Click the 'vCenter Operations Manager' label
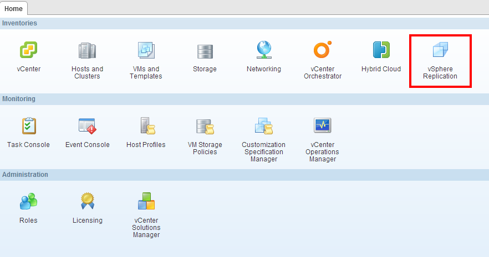This screenshot has height=257, width=489. tap(323, 151)
